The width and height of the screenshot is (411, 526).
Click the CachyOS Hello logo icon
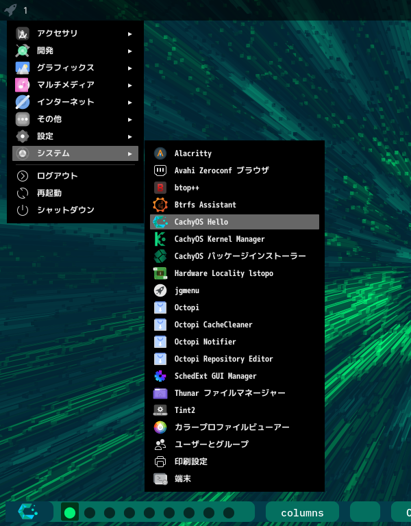pyautogui.click(x=160, y=222)
